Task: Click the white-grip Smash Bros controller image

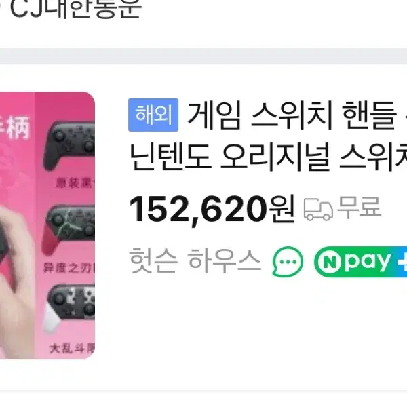Action: pyautogui.click(x=69, y=308)
